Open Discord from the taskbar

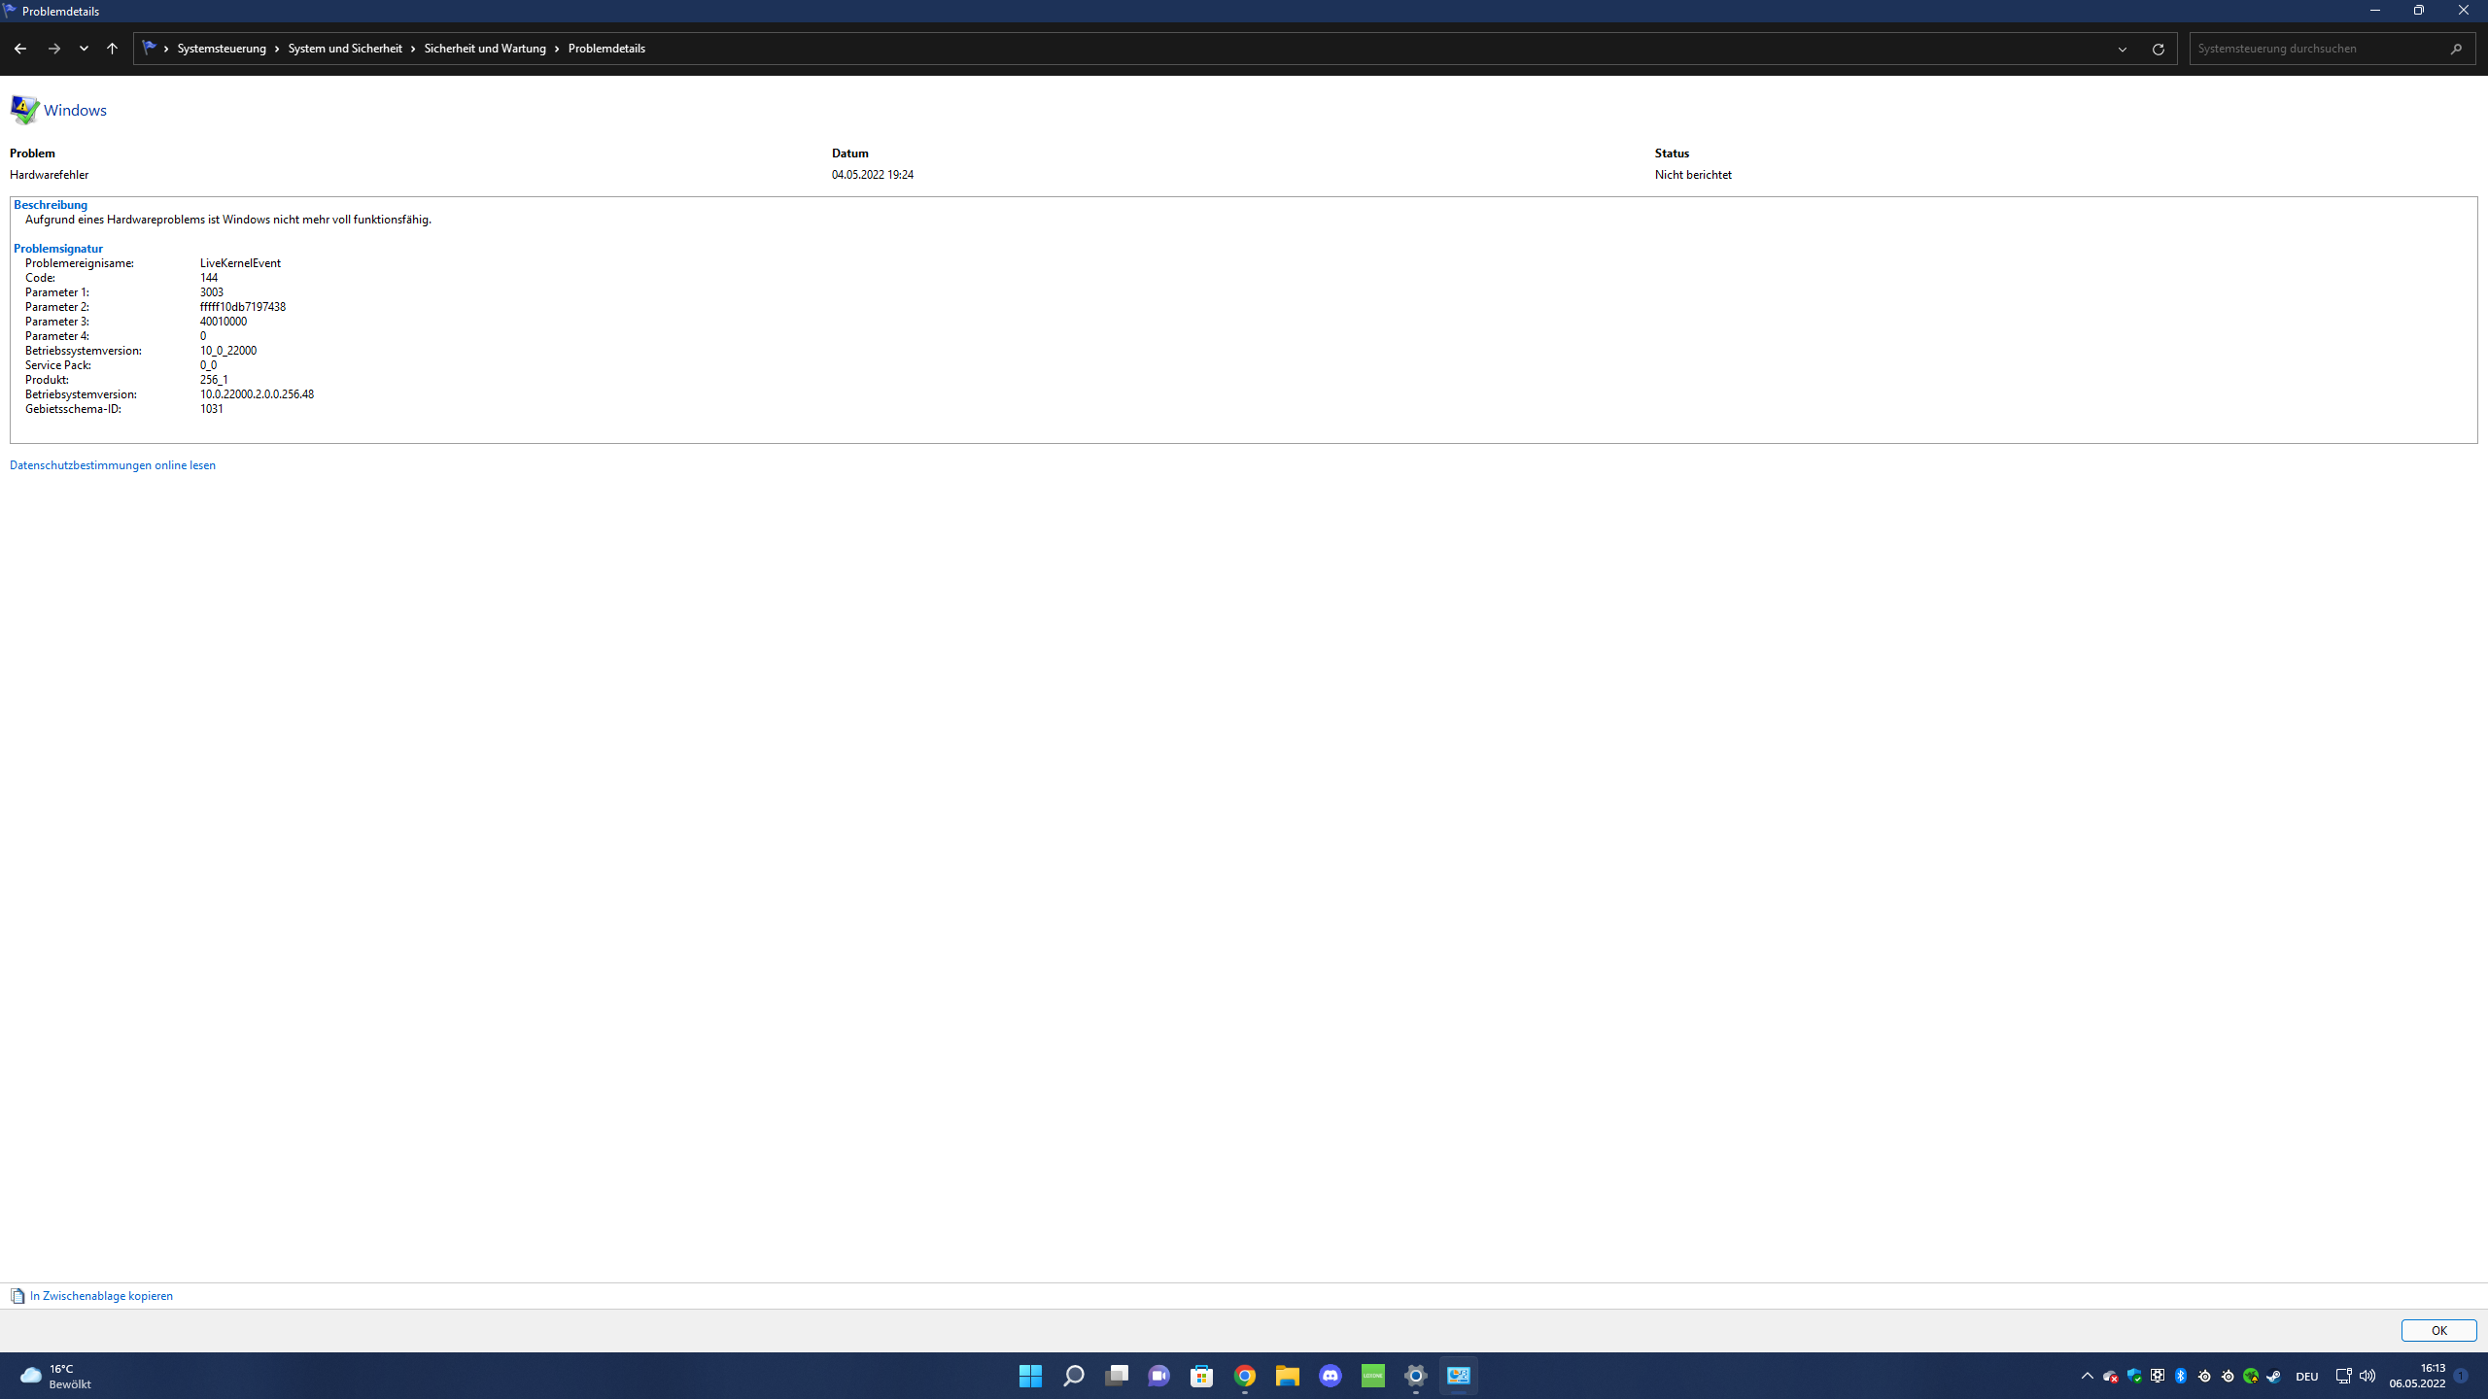click(1330, 1376)
